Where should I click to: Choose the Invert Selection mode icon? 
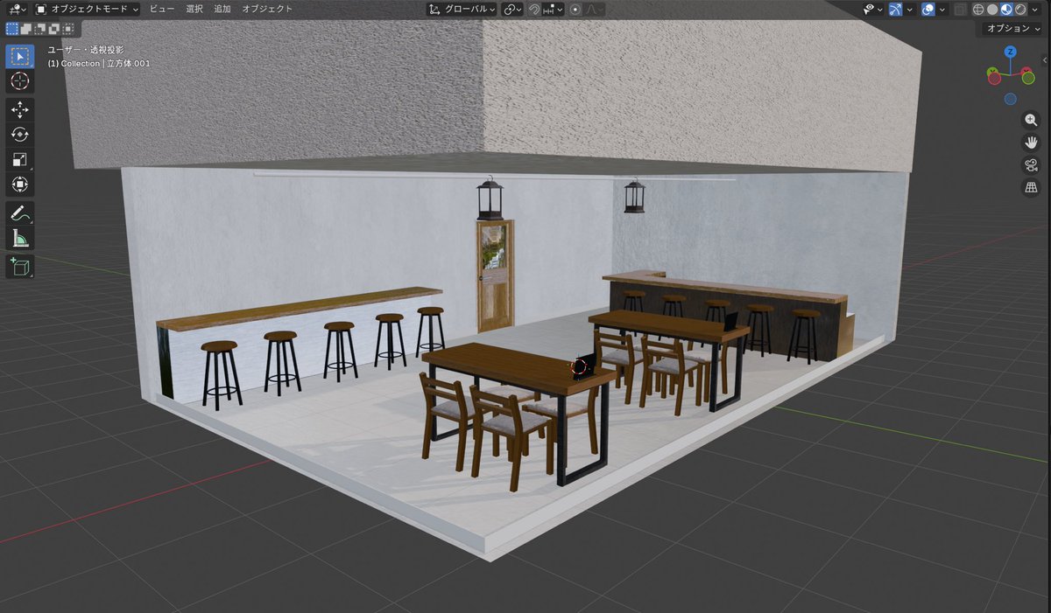click(54, 29)
